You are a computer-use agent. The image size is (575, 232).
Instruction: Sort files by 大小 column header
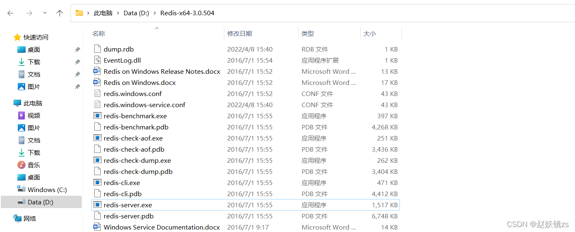pos(369,33)
